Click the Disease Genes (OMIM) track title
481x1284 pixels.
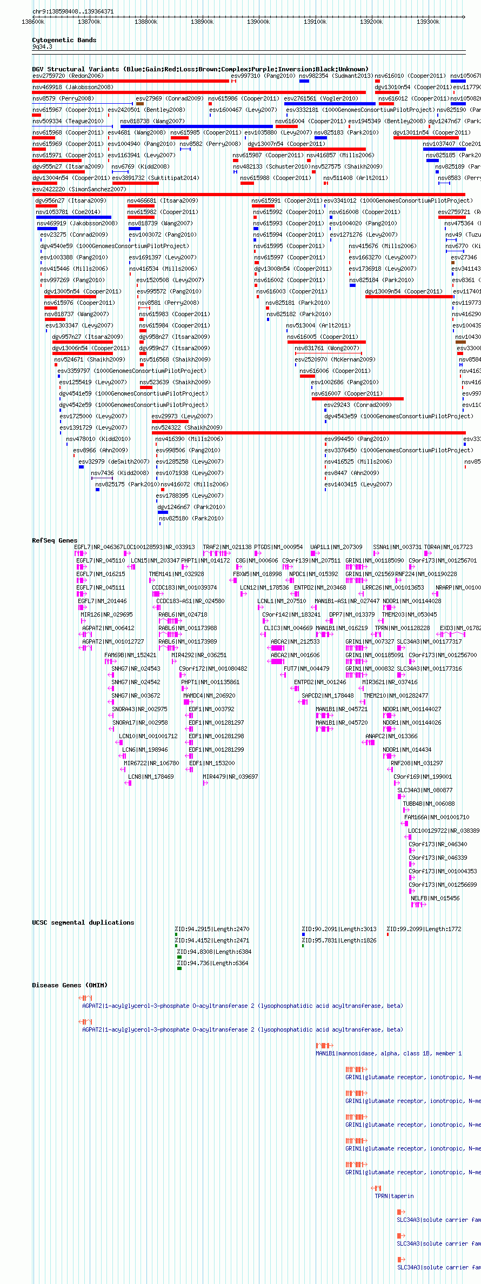[70, 985]
